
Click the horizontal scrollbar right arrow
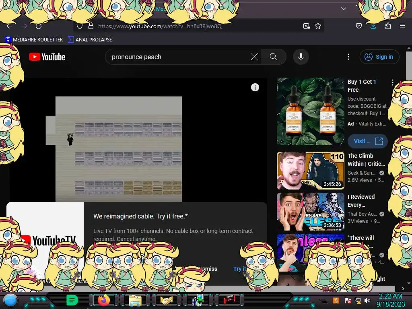(403, 288)
